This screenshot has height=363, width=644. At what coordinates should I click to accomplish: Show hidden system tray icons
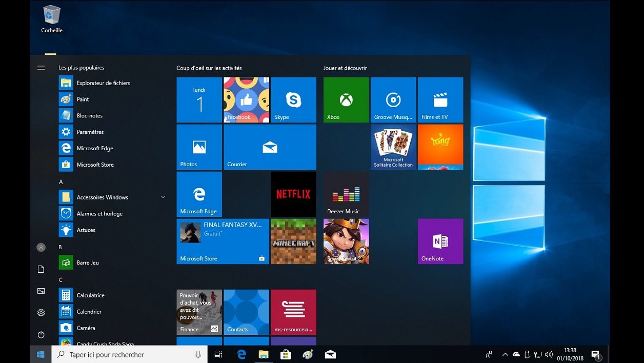tap(505, 354)
